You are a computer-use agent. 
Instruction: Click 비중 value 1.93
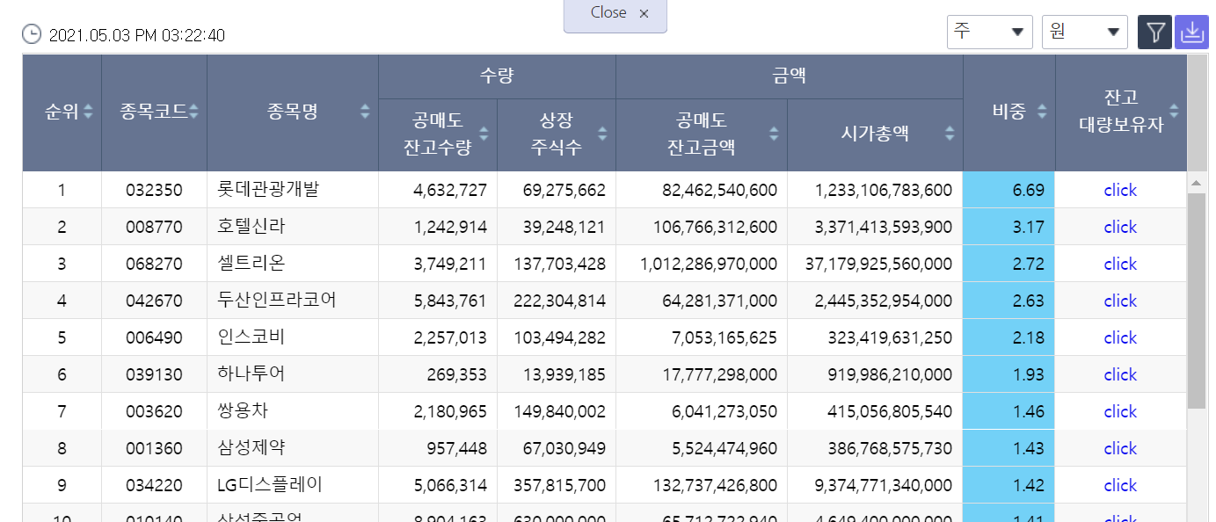click(1028, 374)
